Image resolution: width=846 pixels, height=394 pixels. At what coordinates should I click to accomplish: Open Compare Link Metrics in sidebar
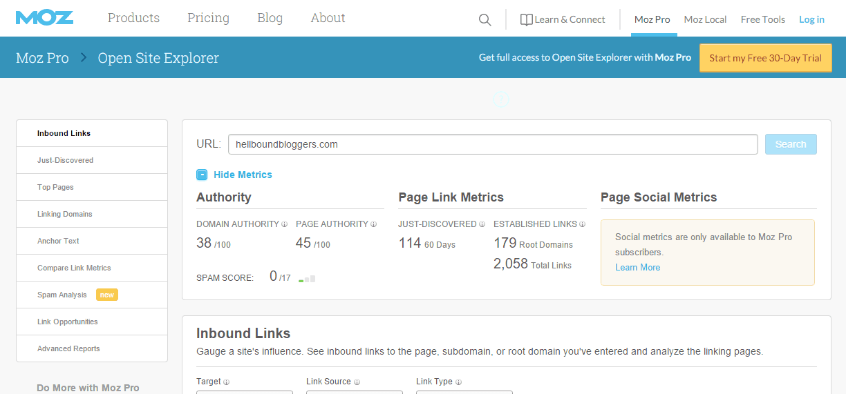coord(92,268)
